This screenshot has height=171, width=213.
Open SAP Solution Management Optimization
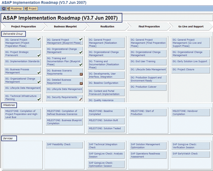[x=148, y=146]
